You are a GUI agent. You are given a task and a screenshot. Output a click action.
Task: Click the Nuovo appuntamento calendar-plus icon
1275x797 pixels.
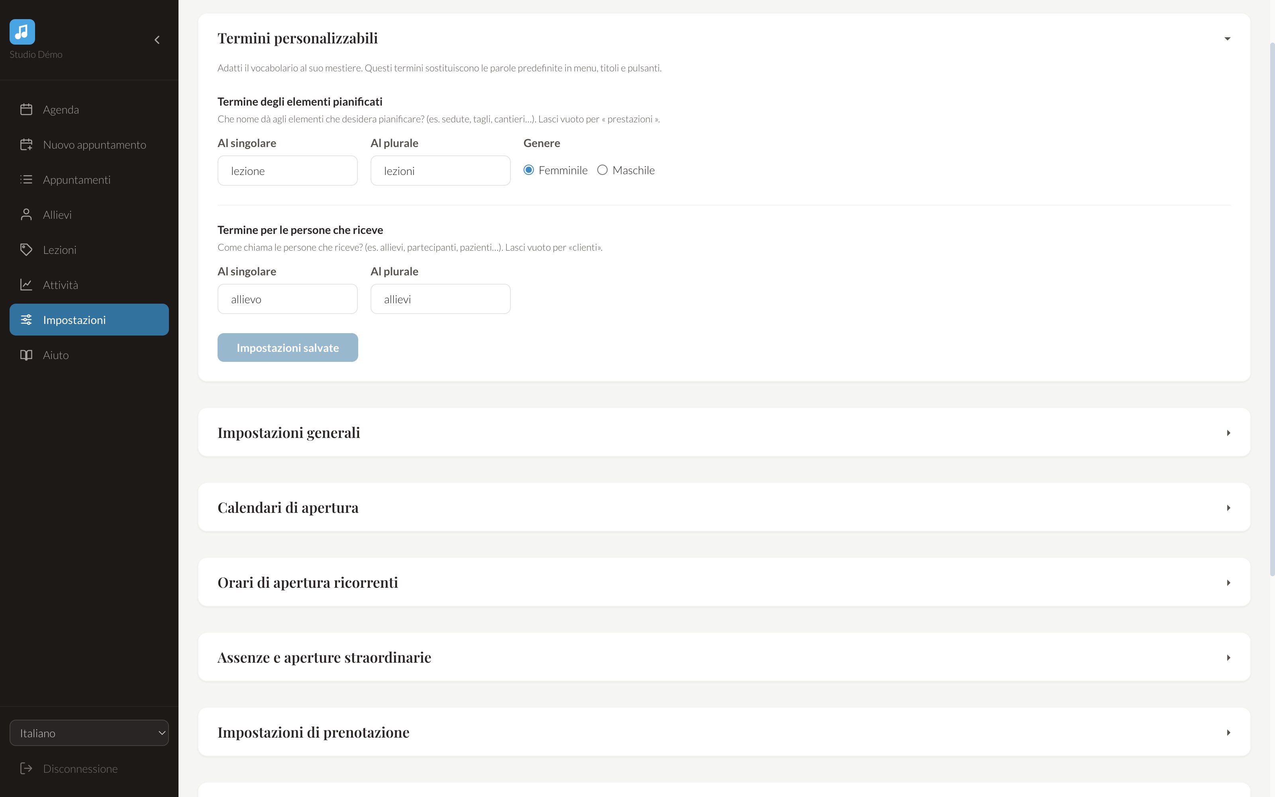[x=26, y=144]
